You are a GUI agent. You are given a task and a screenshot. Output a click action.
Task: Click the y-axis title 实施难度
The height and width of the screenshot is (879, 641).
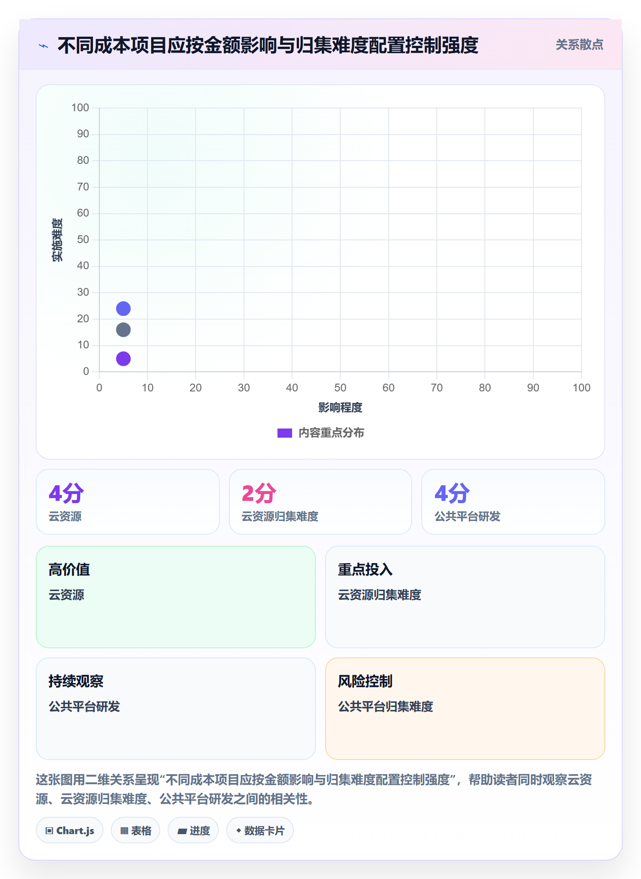coord(57,240)
